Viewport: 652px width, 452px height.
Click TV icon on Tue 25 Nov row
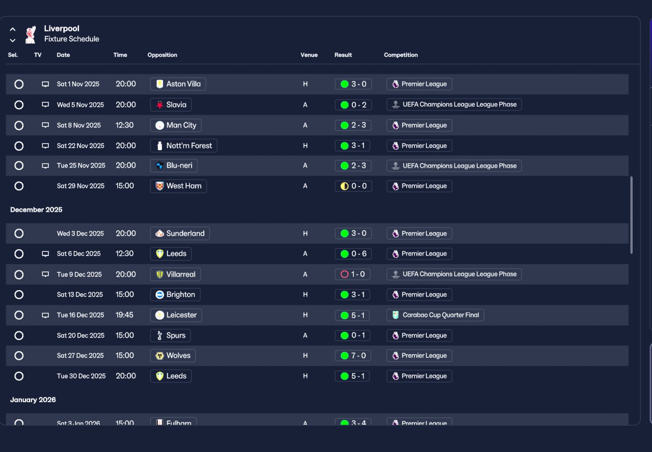[45, 165]
